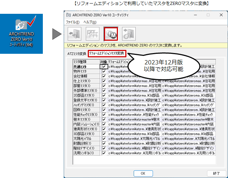This screenshot has width=228, height=178.
Task: Click the OK button
Action: (143, 173)
